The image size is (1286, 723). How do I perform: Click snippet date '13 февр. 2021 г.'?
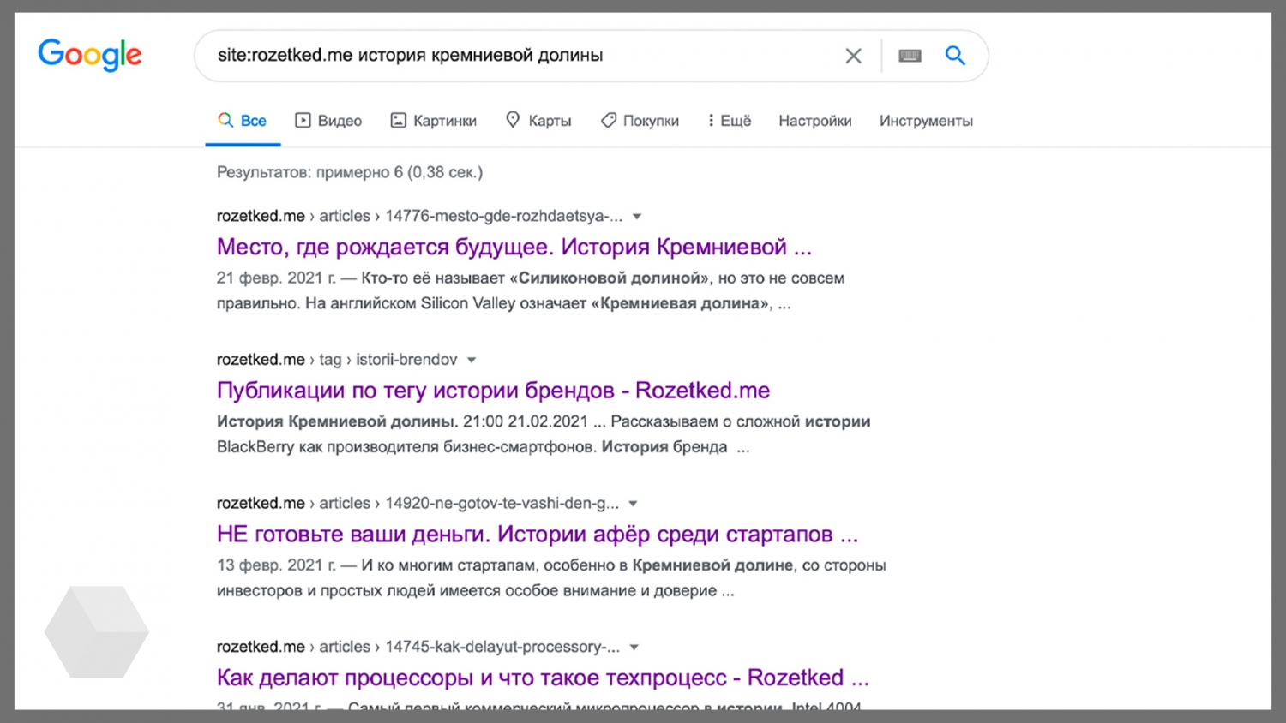click(x=276, y=565)
